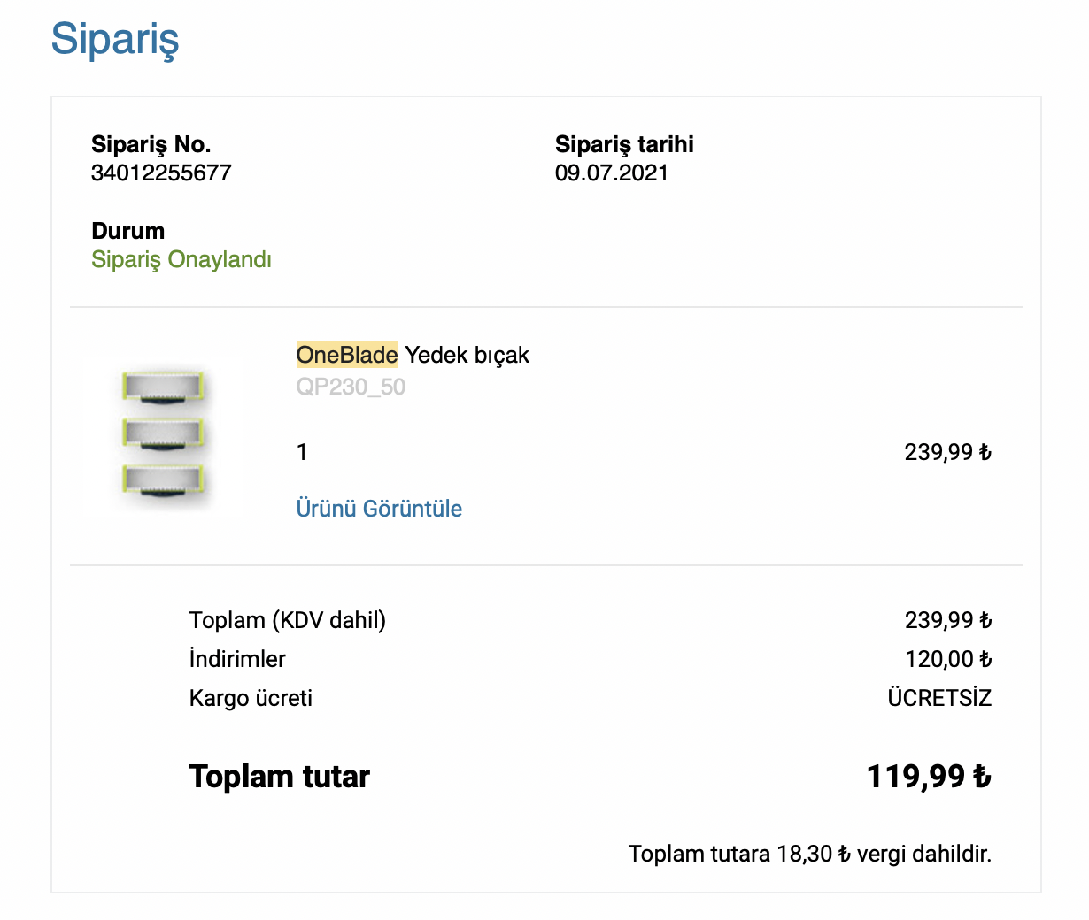This screenshot has width=1089, height=920.
Task: Click the order date 09.07.2021
Action: (612, 172)
